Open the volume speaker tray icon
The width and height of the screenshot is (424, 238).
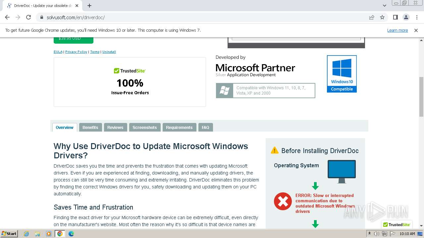coord(377,234)
